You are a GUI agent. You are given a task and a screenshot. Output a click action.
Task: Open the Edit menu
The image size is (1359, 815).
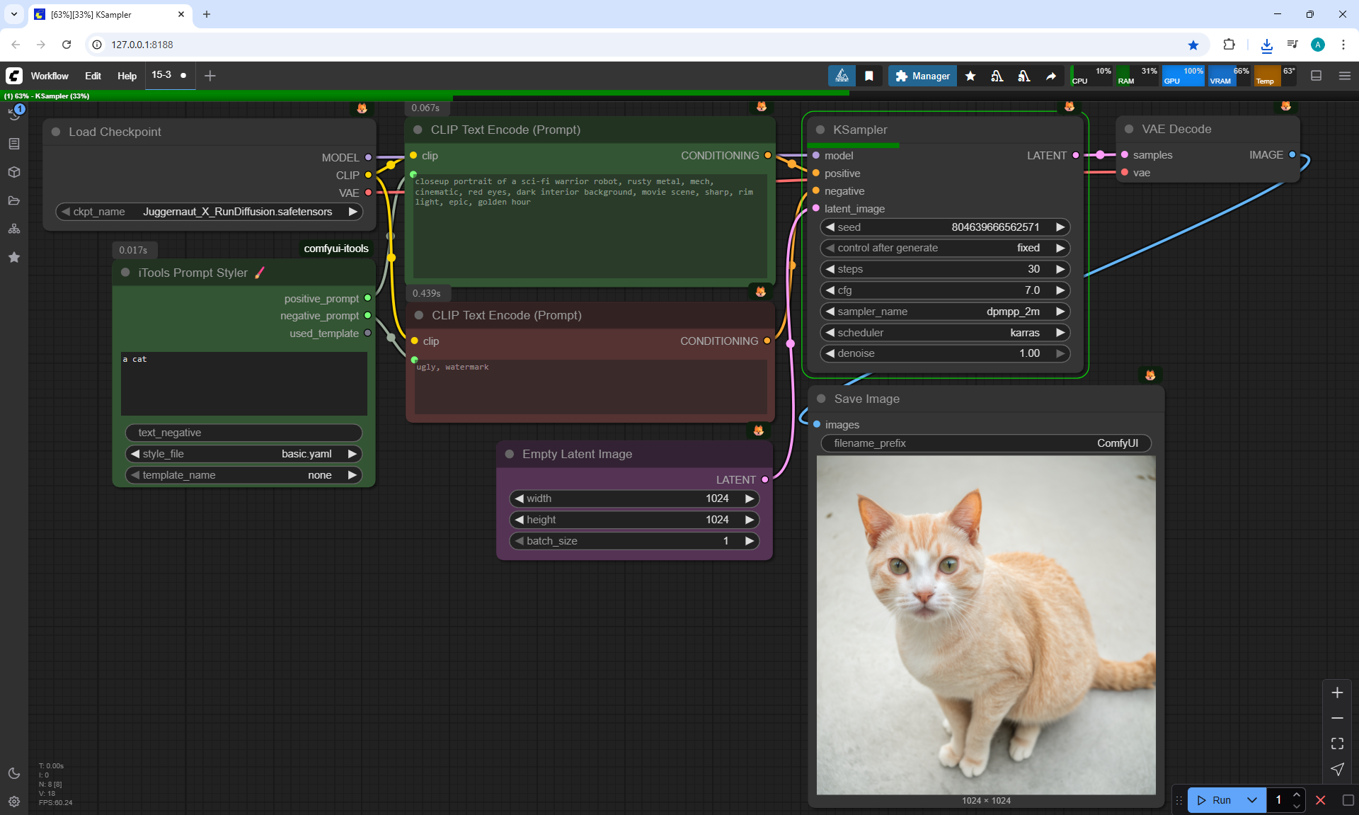(x=93, y=76)
